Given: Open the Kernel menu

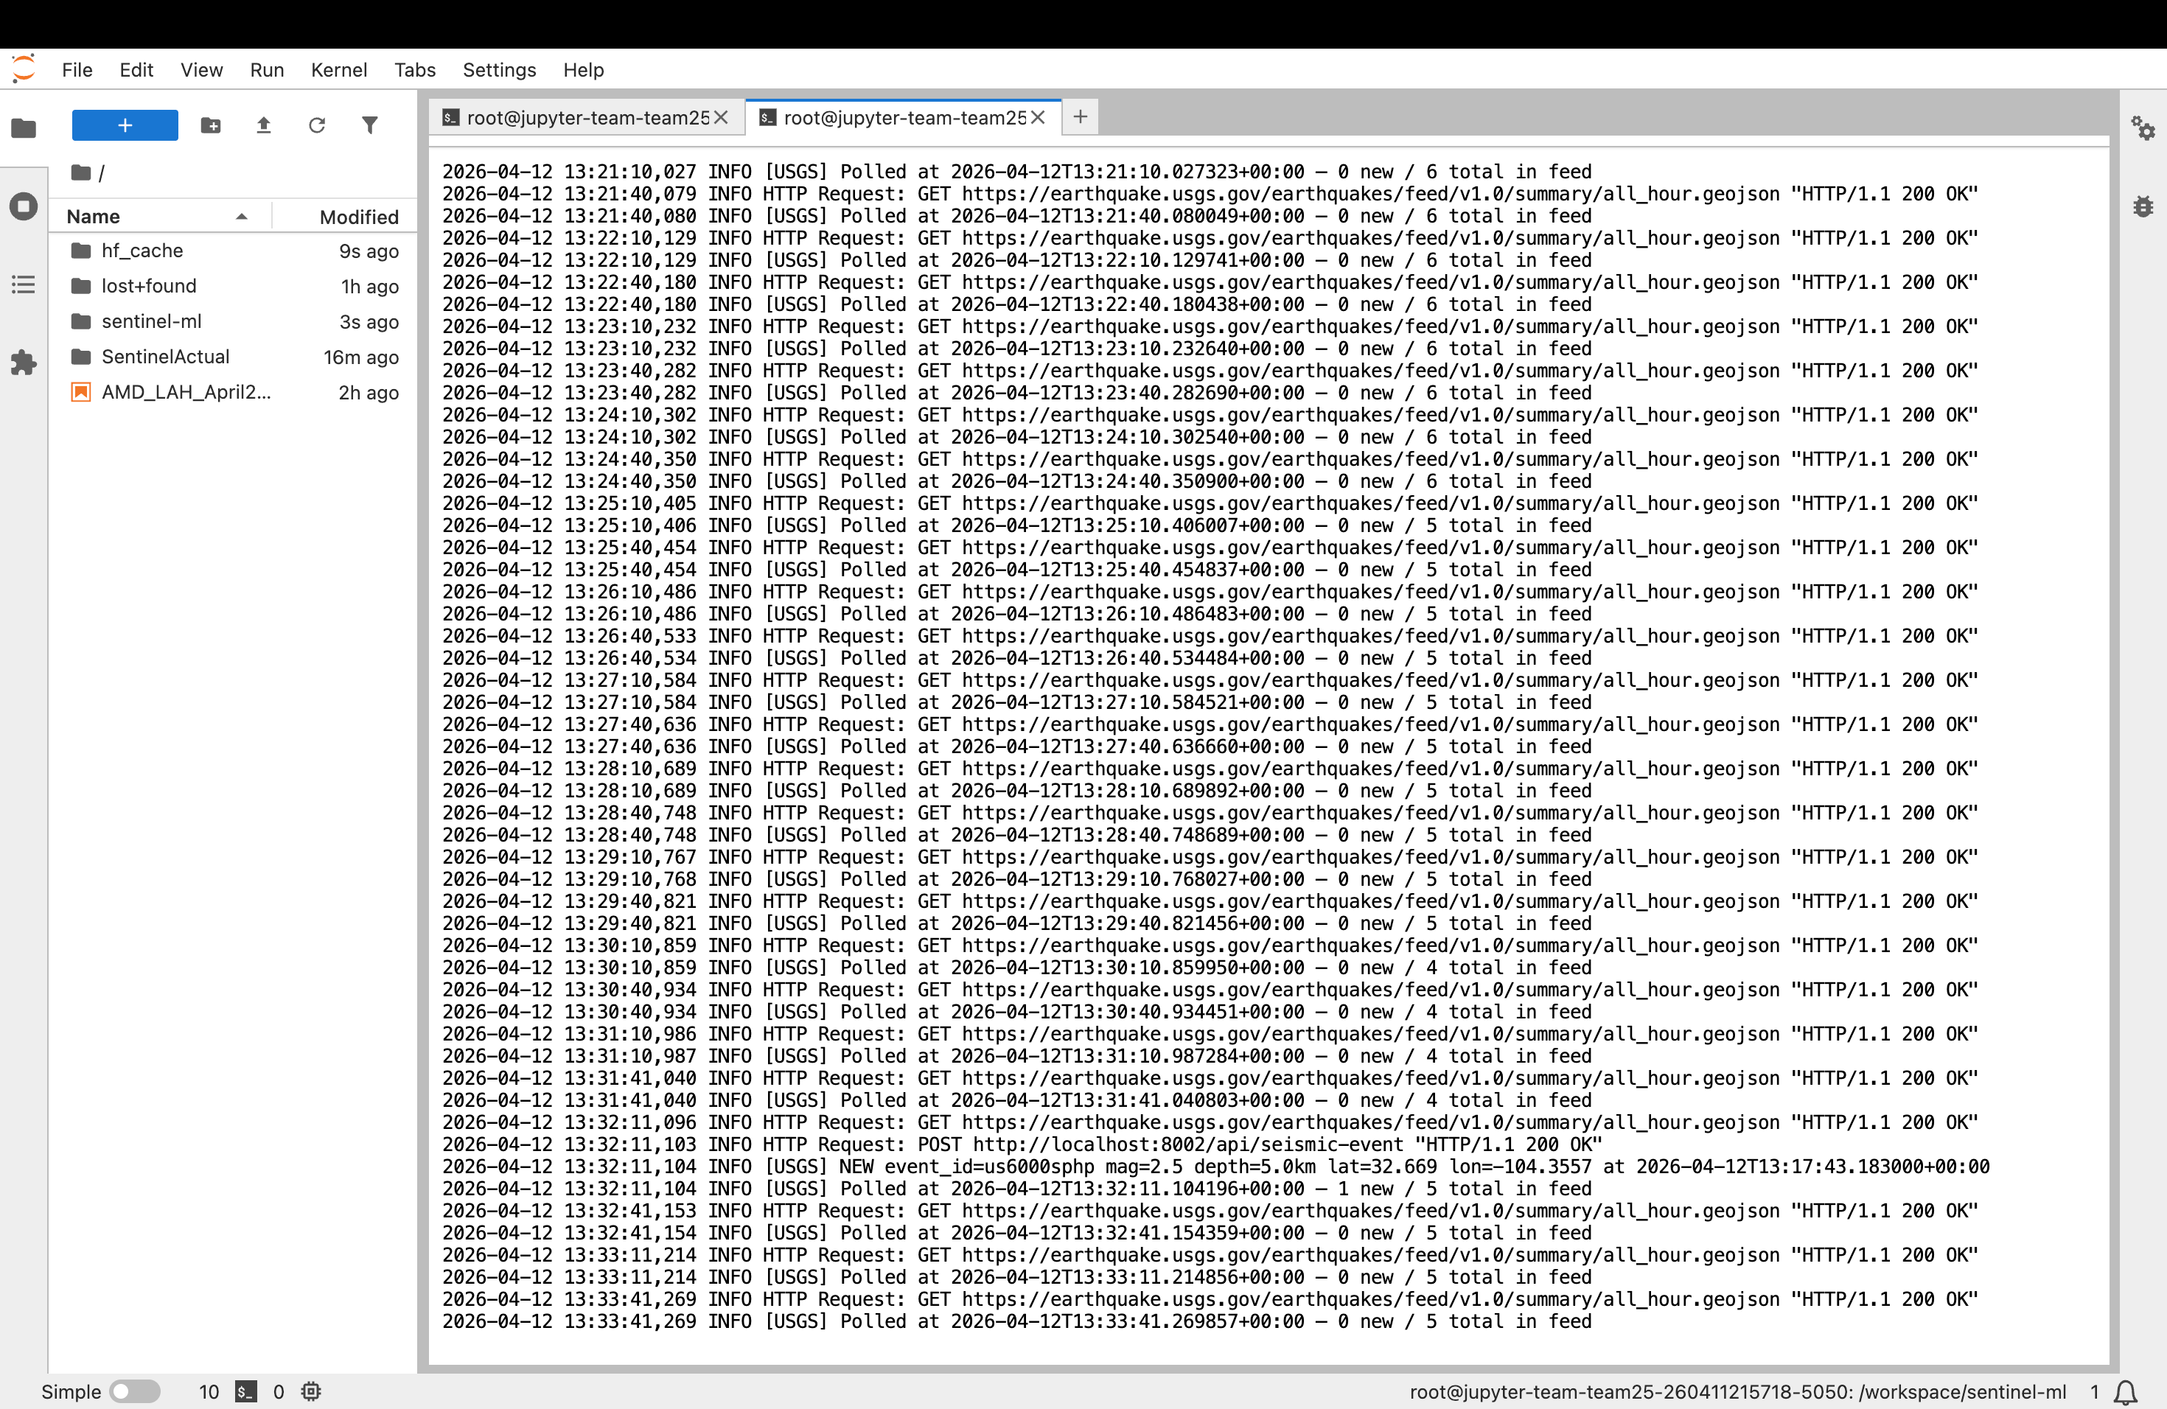Looking at the screenshot, I should pyautogui.click(x=338, y=70).
